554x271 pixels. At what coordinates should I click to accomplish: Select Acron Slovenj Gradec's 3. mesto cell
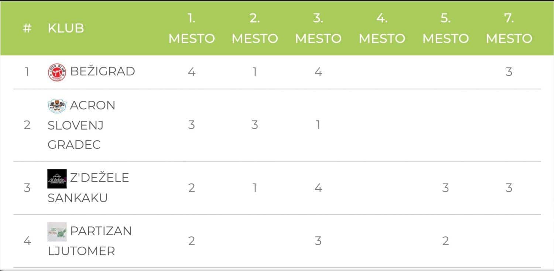318,125
